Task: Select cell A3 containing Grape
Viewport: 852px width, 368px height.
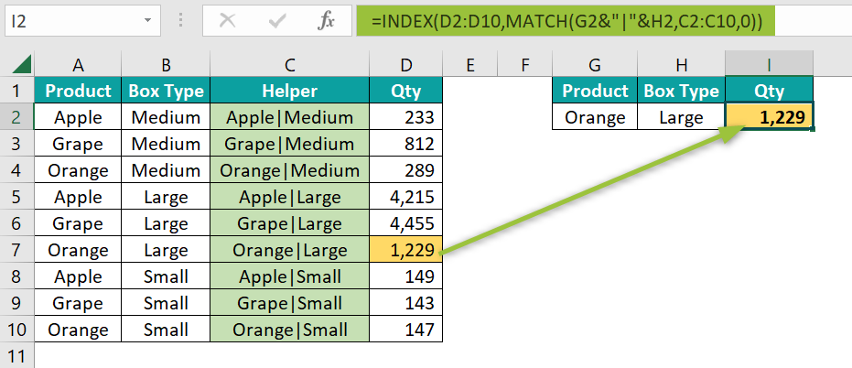Action: click(78, 143)
